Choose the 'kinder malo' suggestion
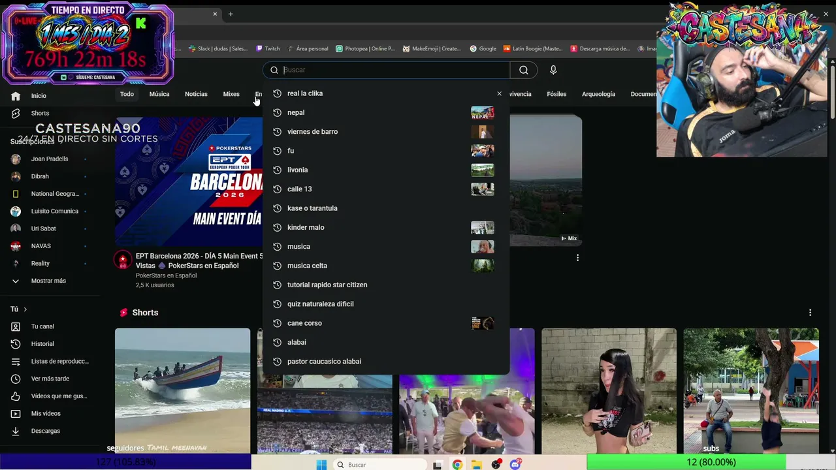 point(386,227)
